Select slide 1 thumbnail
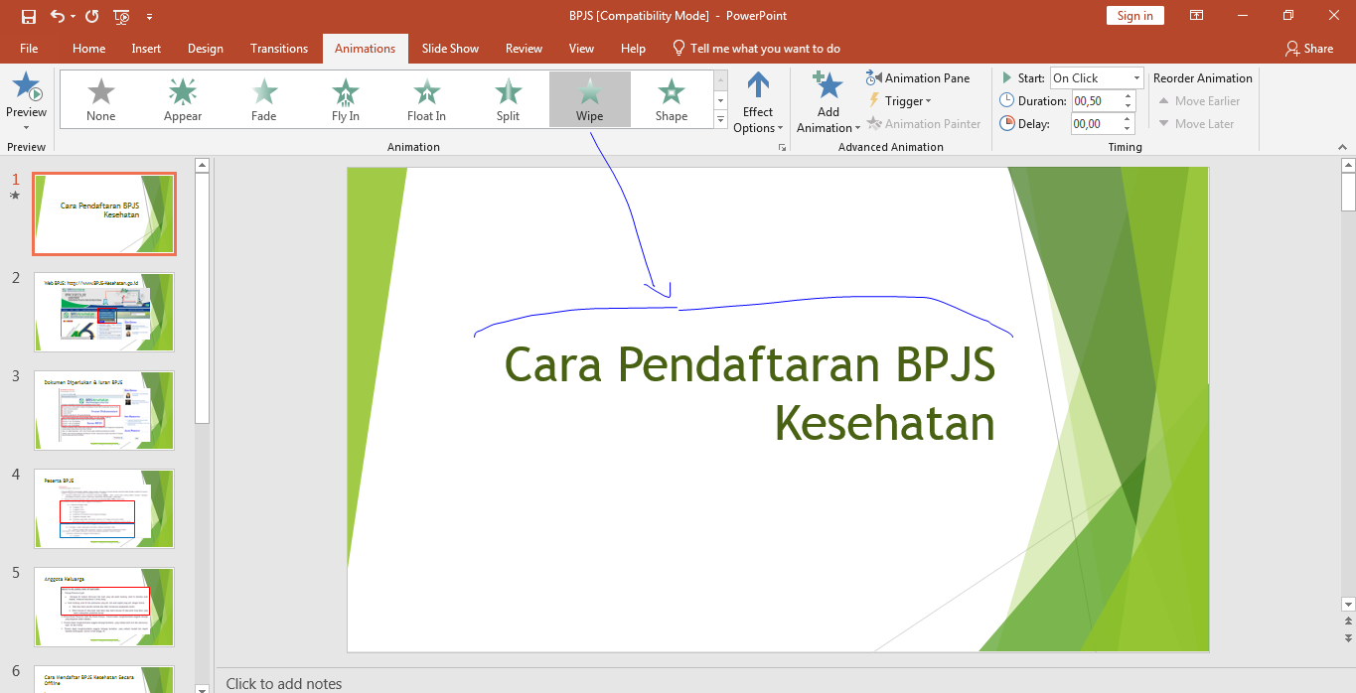 (x=104, y=214)
